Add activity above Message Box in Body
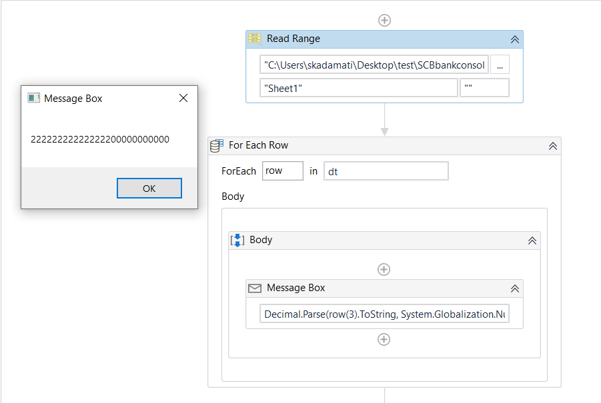Screen dimensions: 601x403 [384, 269]
